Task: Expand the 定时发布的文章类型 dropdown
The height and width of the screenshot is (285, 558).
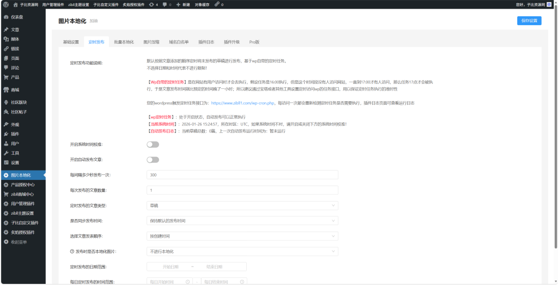Action: [242, 205]
